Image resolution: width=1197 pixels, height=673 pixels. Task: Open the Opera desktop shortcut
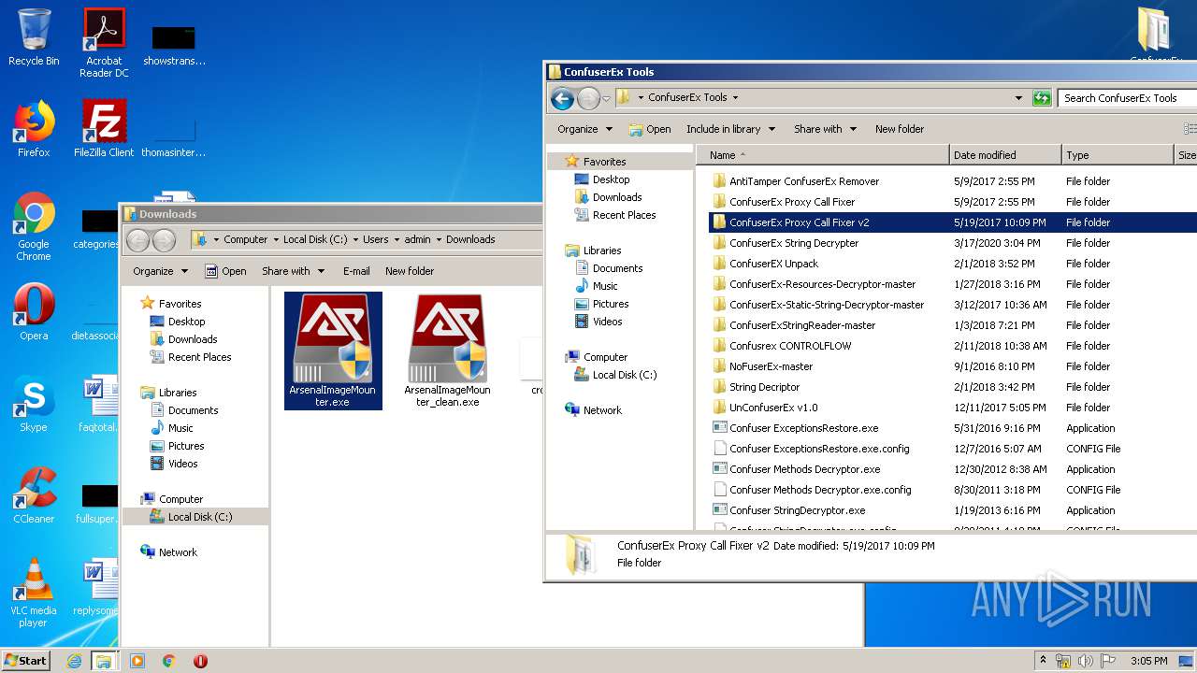(x=34, y=312)
